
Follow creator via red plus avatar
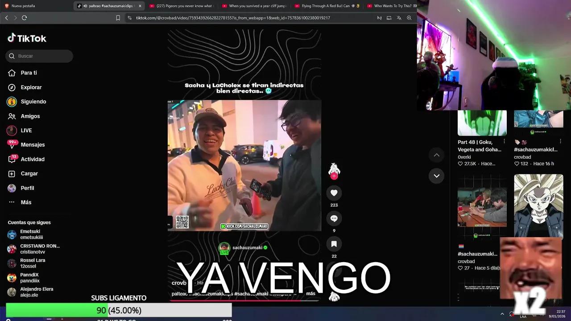pos(334,176)
